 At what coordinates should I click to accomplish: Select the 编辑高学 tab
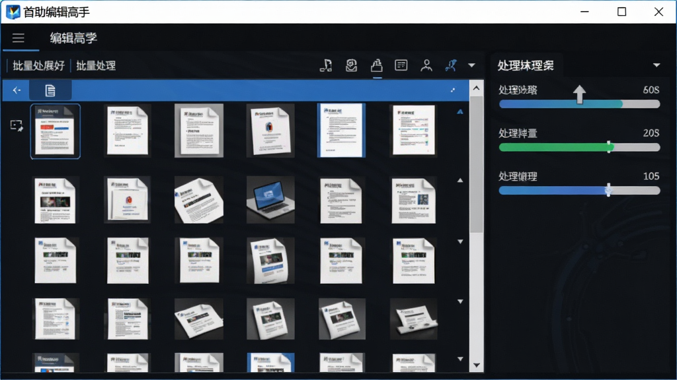click(73, 38)
